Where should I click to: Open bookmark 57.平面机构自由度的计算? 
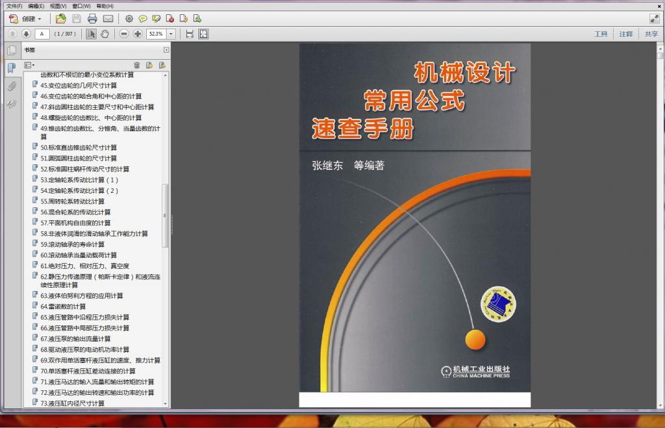[x=75, y=223]
